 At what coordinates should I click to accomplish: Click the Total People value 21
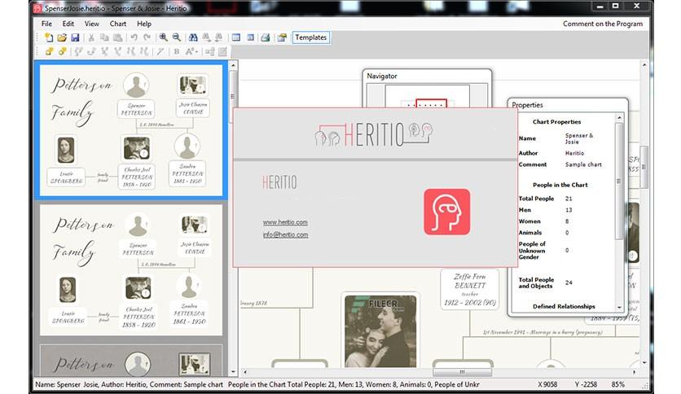pos(569,199)
